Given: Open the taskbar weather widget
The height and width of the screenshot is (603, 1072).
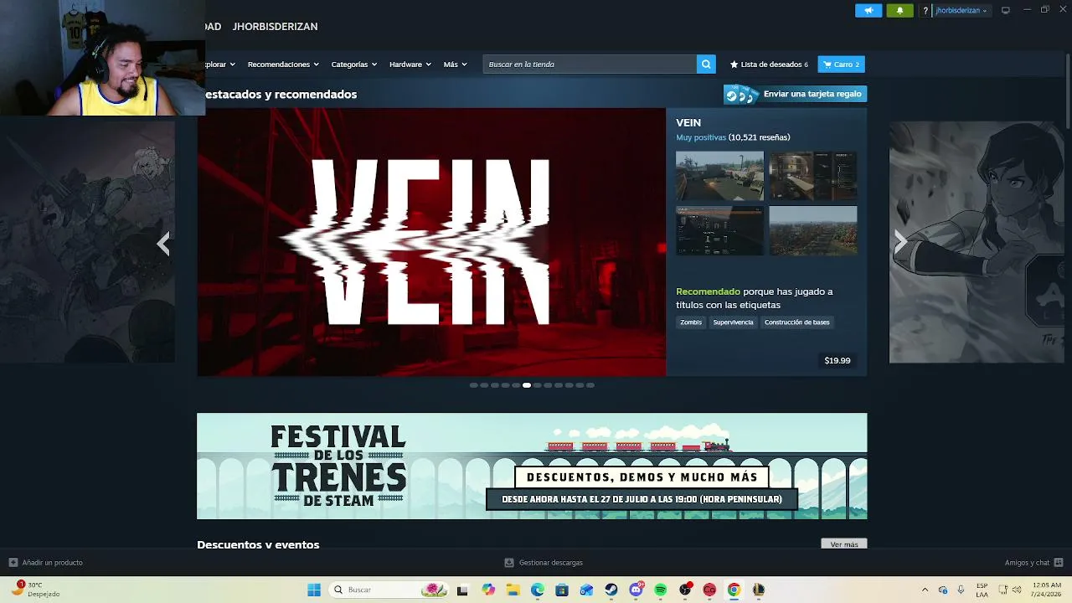Looking at the screenshot, I should click(x=37, y=590).
